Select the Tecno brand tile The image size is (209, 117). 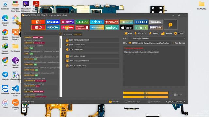click(x=141, y=22)
